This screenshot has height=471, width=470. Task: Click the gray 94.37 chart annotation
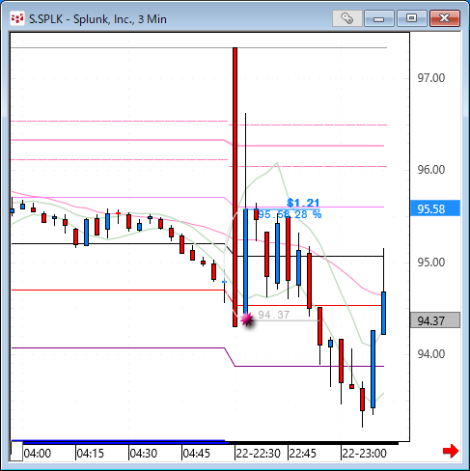tap(274, 315)
